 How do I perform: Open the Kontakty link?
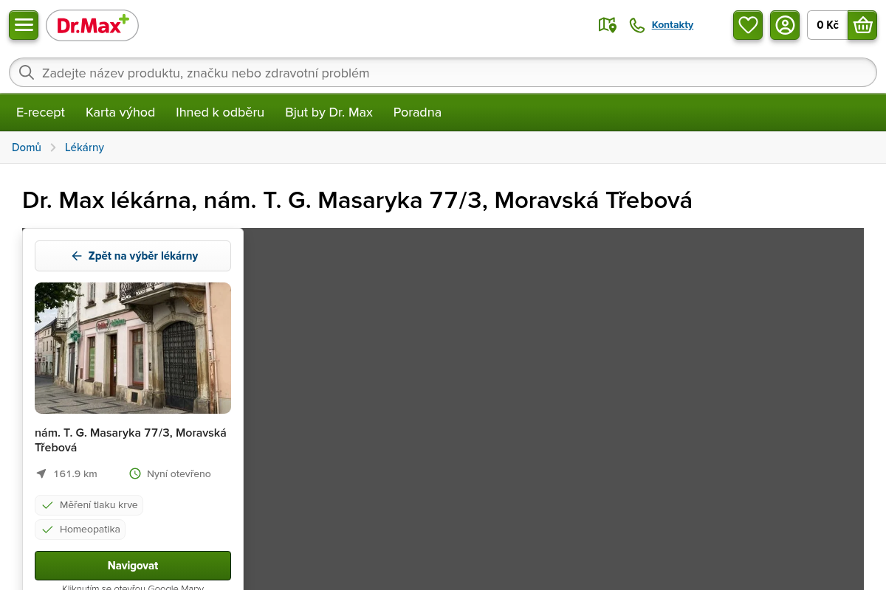(x=673, y=25)
